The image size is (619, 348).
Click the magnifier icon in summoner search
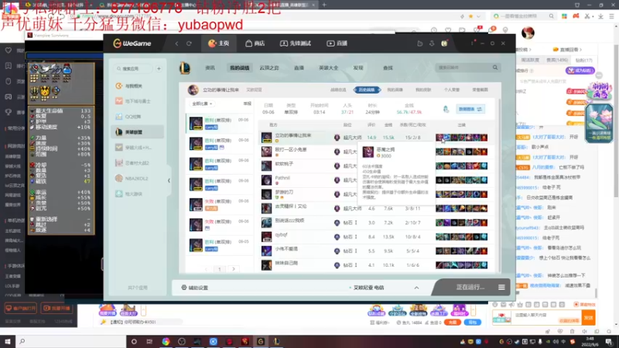coord(495,67)
